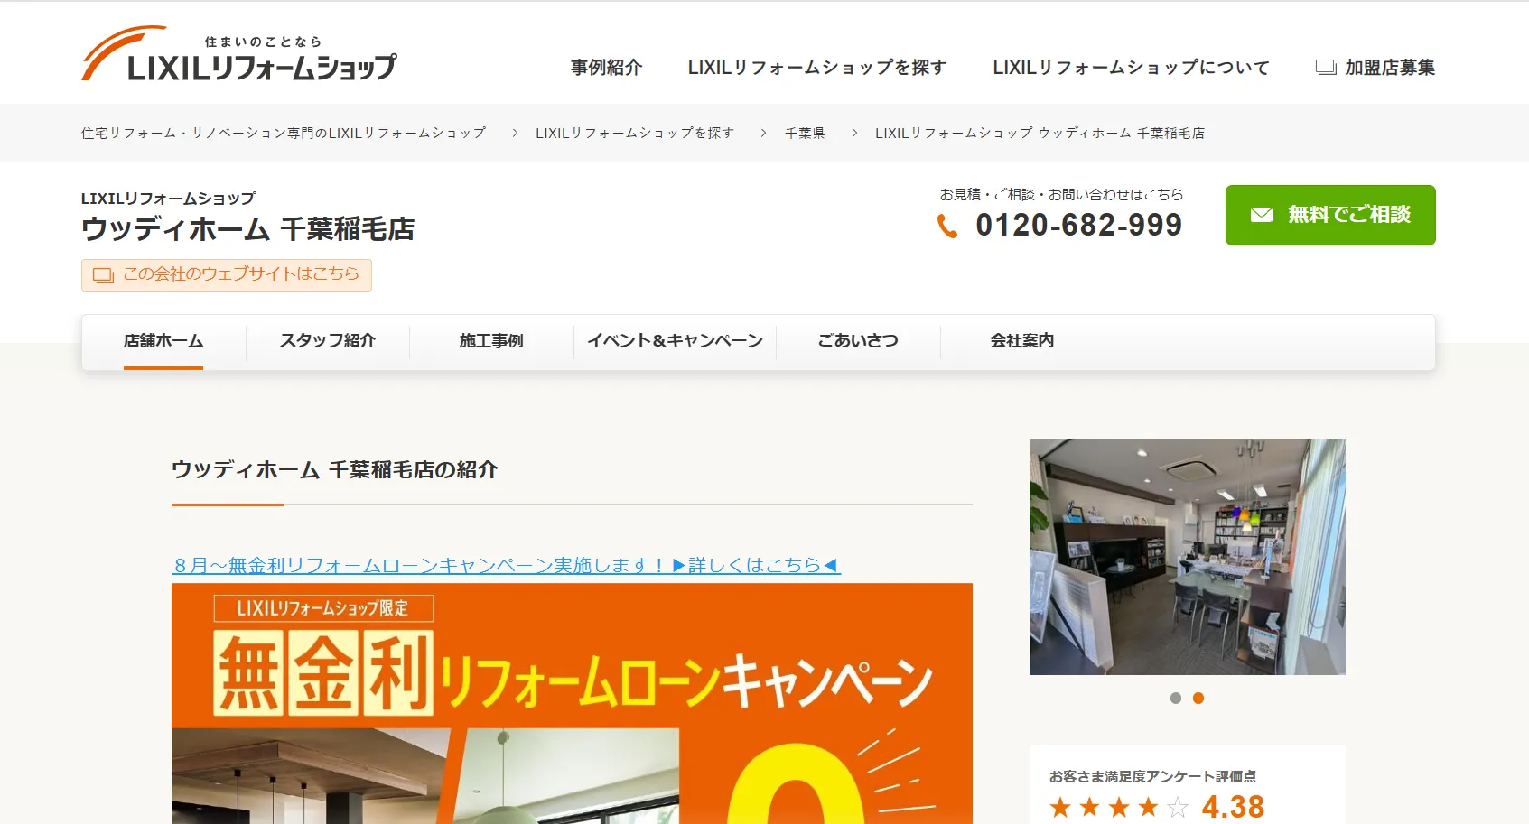Click the monitor icon in company website button
The image size is (1529, 824).
click(x=103, y=275)
